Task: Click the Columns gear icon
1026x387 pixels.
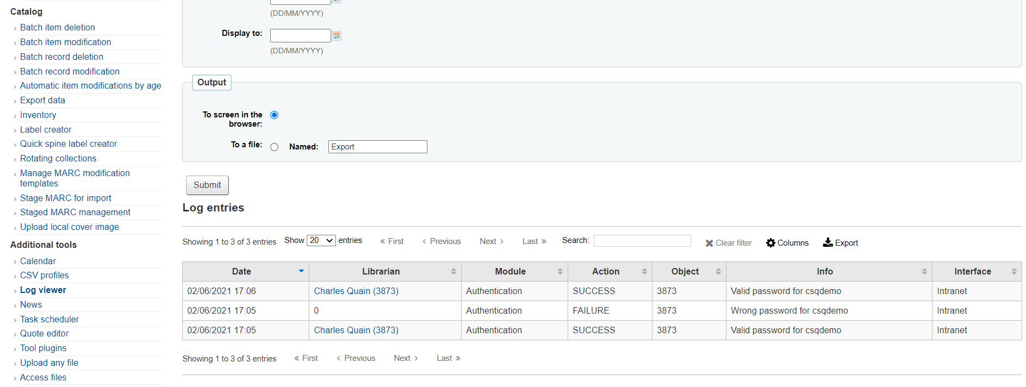Action: pyautogui.click(x=770, y=243)
